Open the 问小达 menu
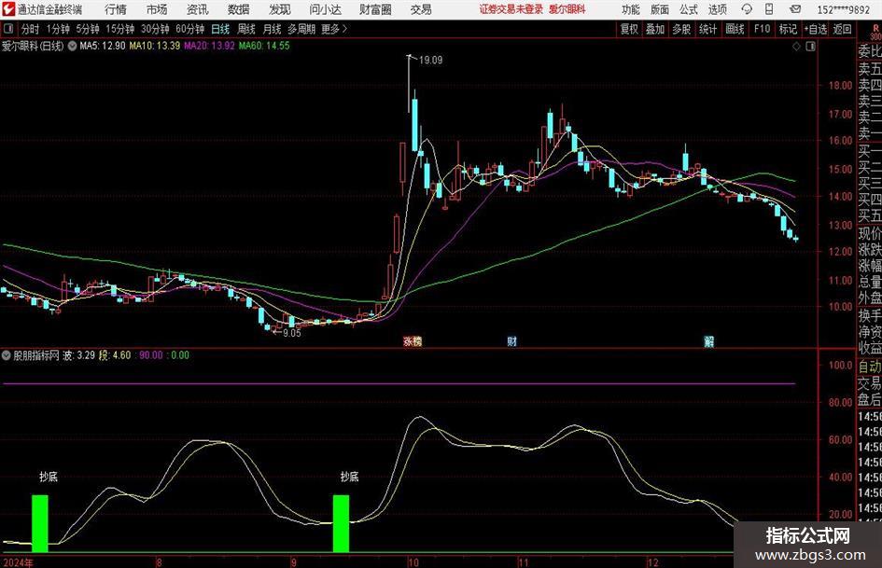 [x=325, y=9]
